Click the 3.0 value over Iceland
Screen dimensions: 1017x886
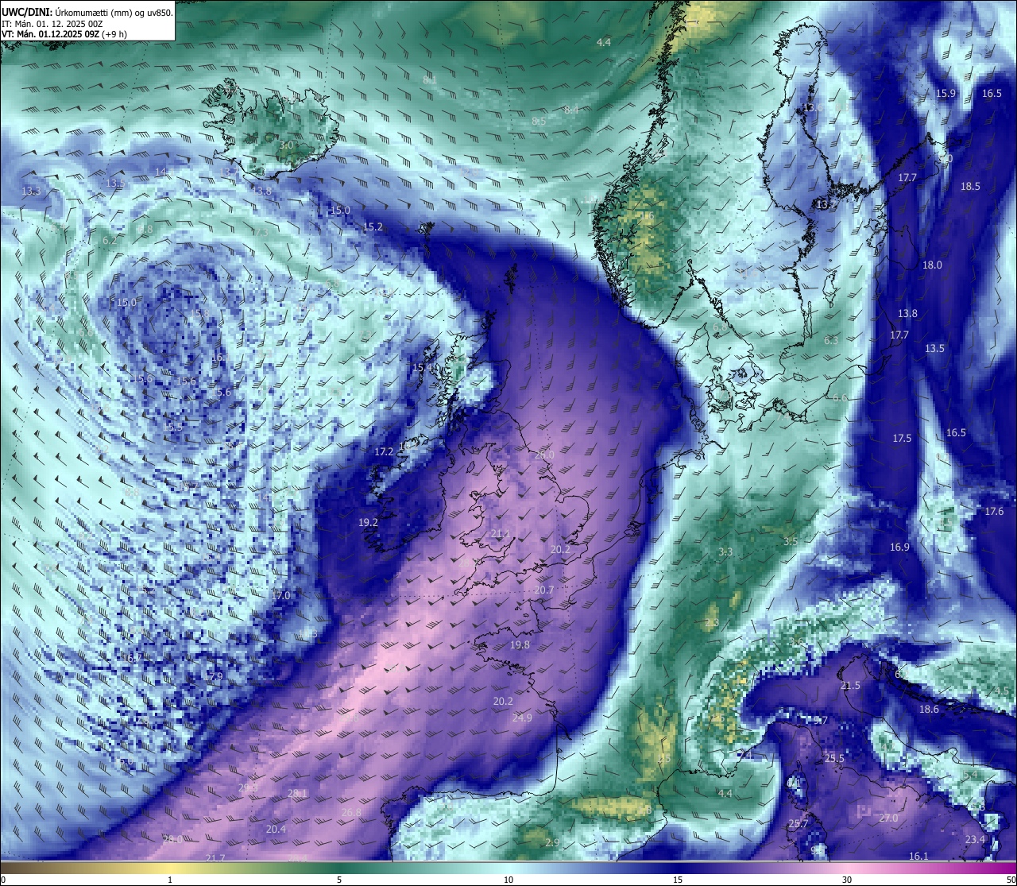(286, 145)
